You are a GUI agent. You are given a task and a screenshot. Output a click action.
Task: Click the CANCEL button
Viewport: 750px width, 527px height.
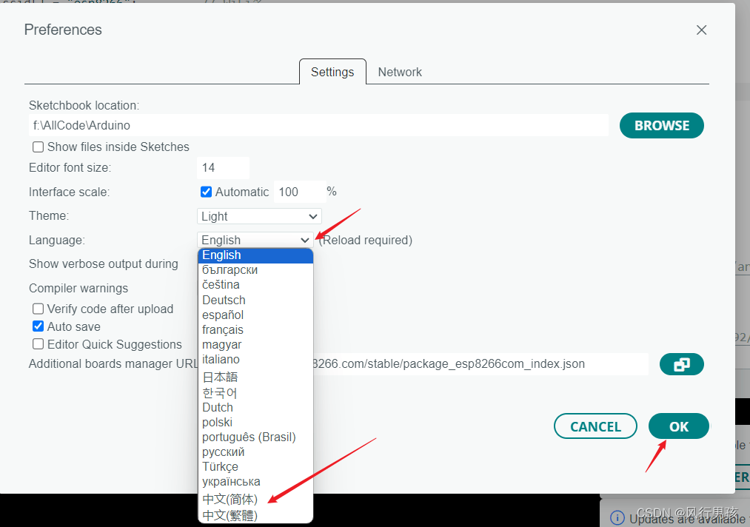(595, 426)
